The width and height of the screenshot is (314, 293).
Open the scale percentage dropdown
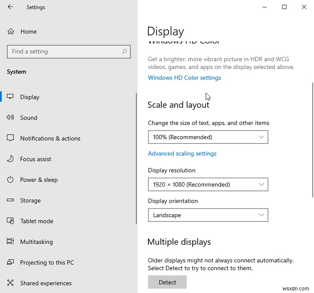point(208,137)
